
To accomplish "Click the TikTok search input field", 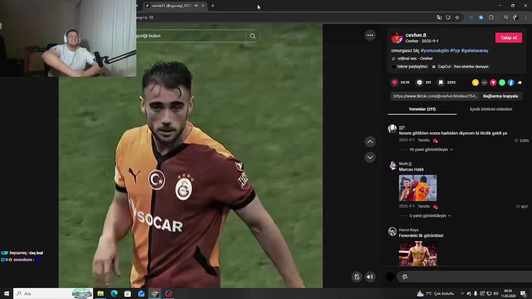I will coord(191,36).
